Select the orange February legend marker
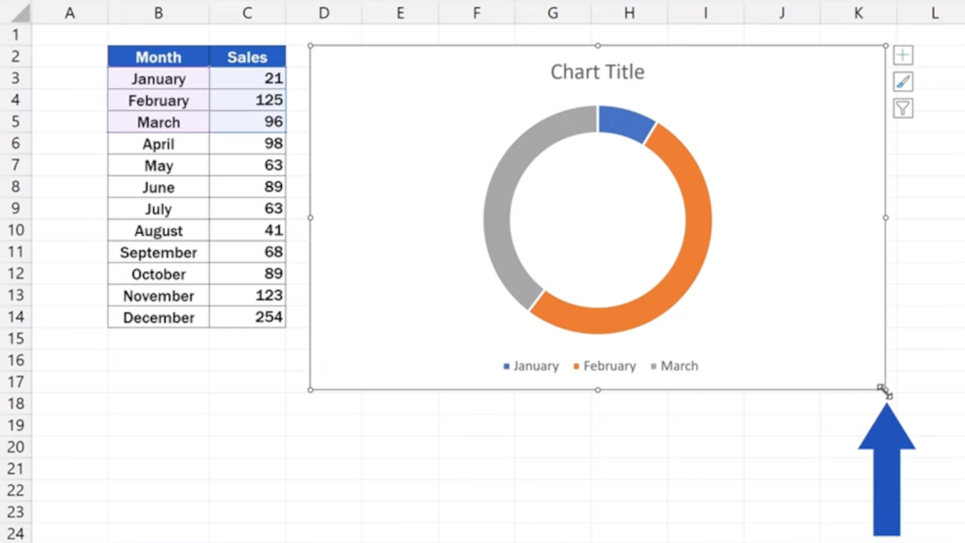 coord(576,366)
